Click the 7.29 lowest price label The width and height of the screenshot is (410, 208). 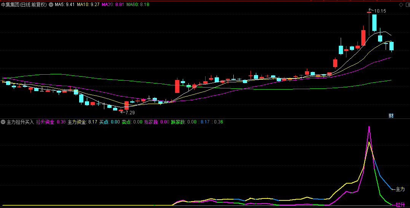click(130, 113)
